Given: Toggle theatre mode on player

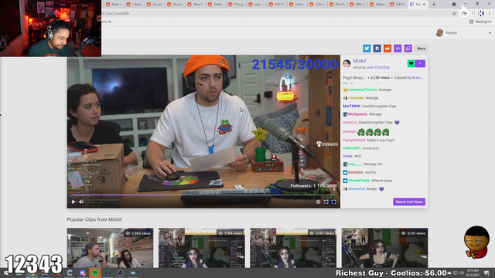Looking at the screenshot, I should coord(326,202).
